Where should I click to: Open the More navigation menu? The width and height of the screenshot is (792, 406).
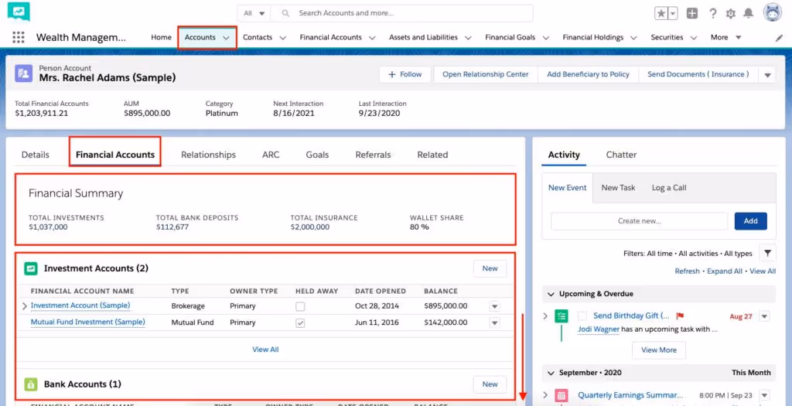[x=725, y=37]
